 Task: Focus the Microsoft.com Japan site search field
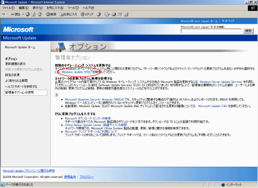pyautogui.click(x=211, y=31)
